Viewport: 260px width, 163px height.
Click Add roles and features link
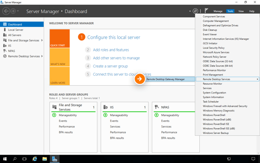[x=111, y=50]
